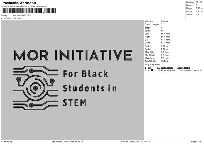Select the 'Students in' design text
204x144 pixels.
90,88
